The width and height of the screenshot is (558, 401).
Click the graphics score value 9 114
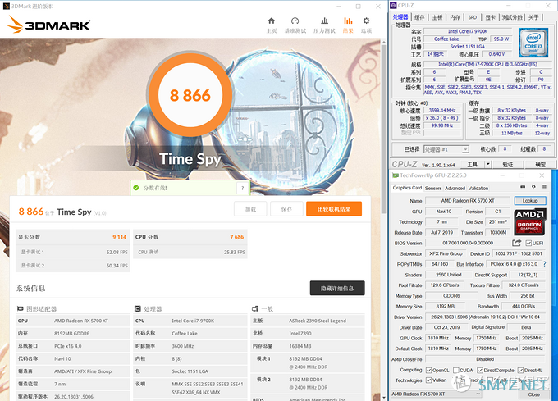119,237
